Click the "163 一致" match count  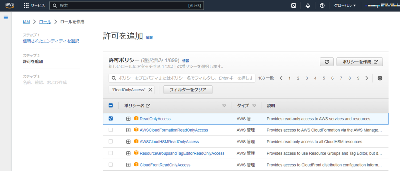[x=266, y=78]
